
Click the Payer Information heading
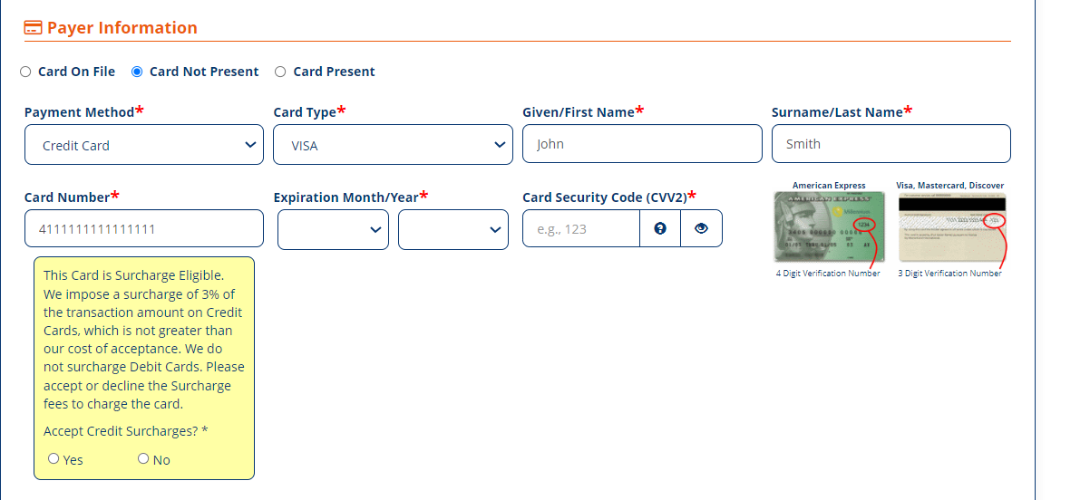pyautogui.click(x=122, y=28)
